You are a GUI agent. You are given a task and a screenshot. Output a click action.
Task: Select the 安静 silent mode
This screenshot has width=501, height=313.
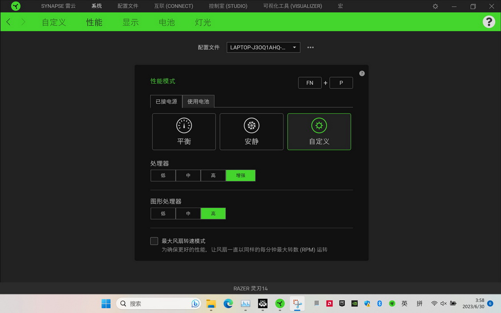(251, 132)
